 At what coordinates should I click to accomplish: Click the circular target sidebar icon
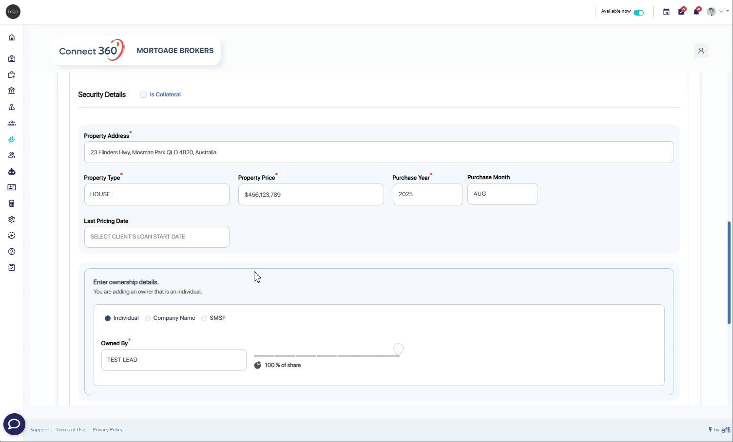[12, 236]
